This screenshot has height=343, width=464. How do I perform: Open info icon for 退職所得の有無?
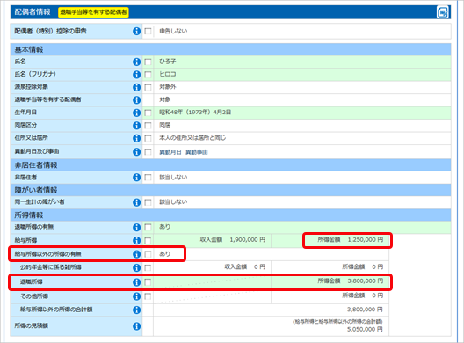(x=136, y=227)
